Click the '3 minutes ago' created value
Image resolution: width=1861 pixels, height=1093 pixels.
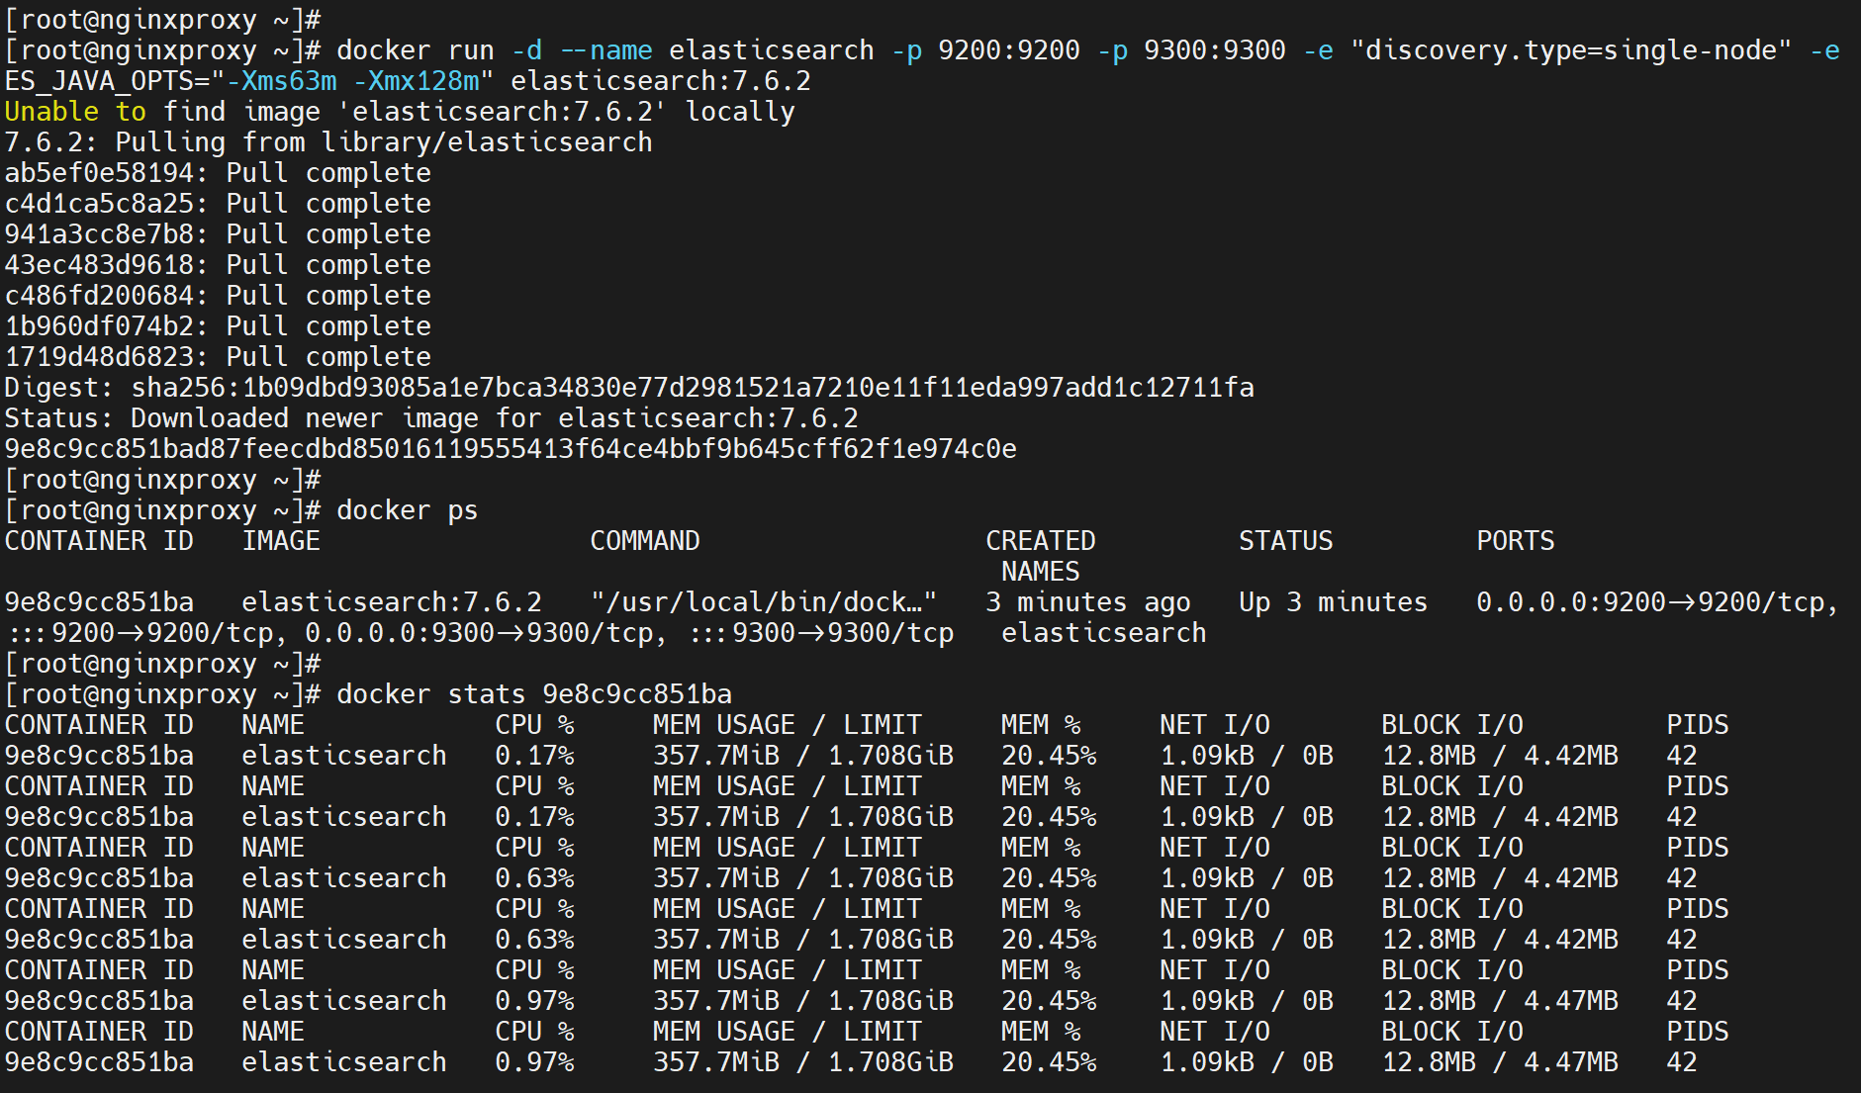pos(1087,602)
